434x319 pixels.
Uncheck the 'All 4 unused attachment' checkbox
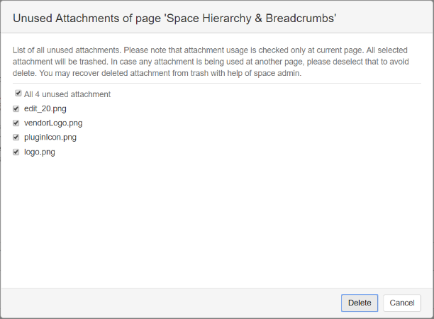click(x=18, y=94)
